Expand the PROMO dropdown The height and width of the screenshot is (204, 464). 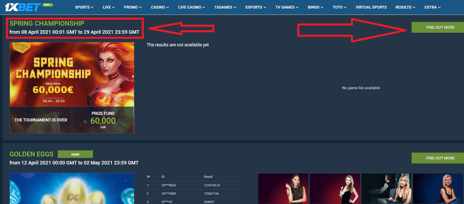coord(133,7)
